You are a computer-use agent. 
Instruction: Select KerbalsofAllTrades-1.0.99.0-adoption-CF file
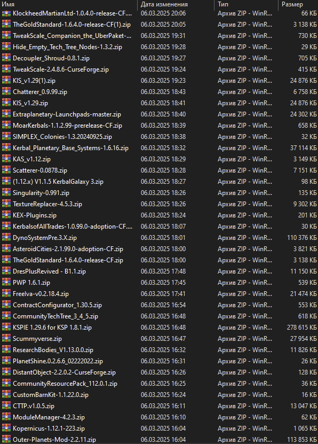73,227
